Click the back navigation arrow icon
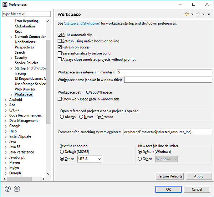 click(x=187, y=14)
